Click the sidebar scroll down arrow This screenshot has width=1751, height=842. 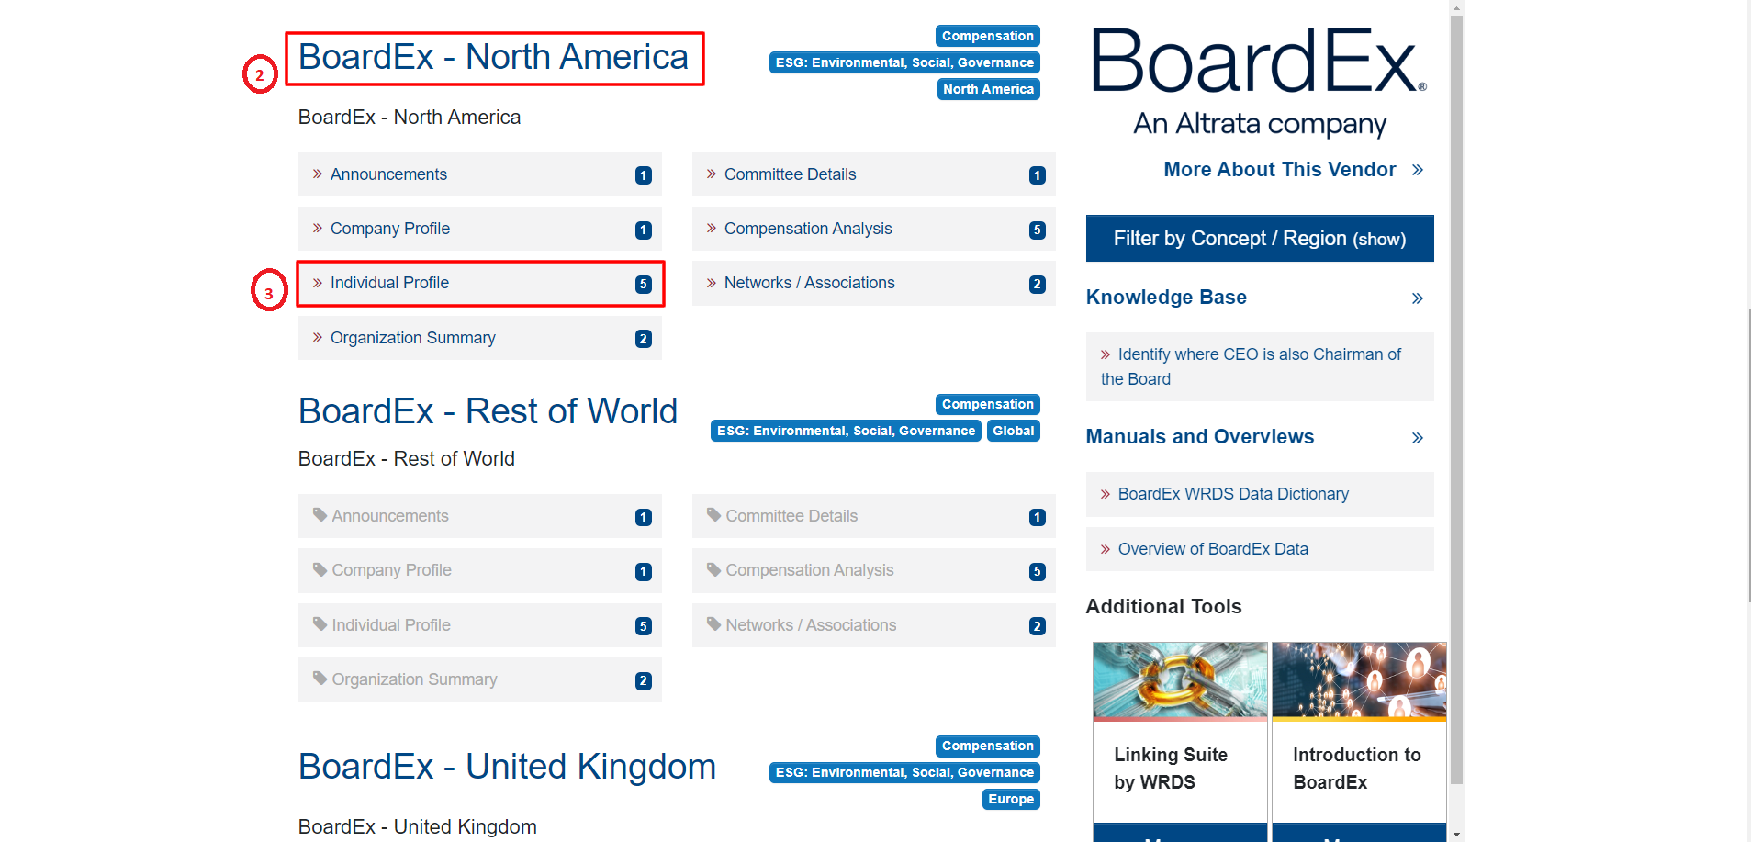tap(1456, 835)
